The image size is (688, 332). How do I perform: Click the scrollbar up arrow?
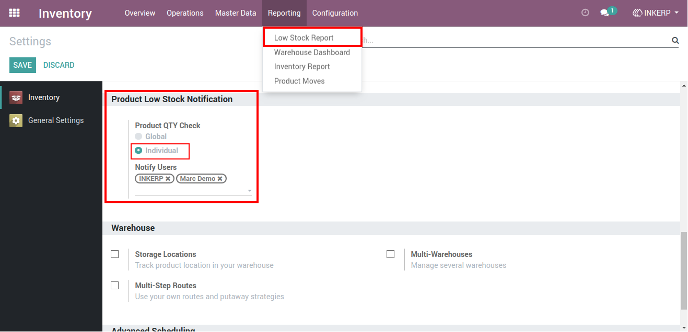click(x=684, y=85)
